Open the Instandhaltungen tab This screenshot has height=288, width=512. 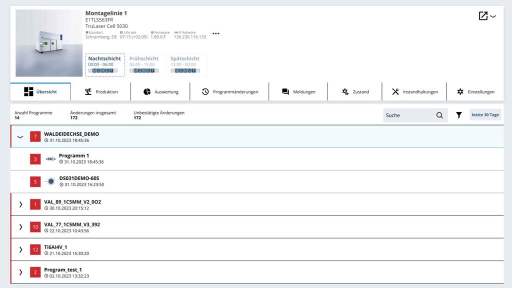tap(414, 92)
